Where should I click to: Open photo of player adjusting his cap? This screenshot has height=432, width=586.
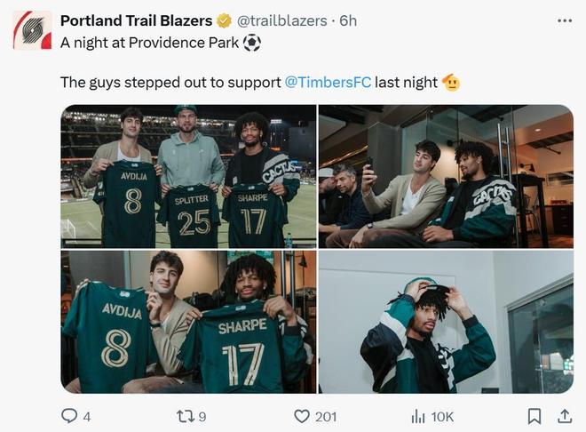[x=446, y=322]
